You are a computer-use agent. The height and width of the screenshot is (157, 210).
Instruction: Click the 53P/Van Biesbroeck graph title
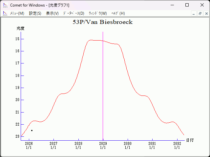(103, 22)
